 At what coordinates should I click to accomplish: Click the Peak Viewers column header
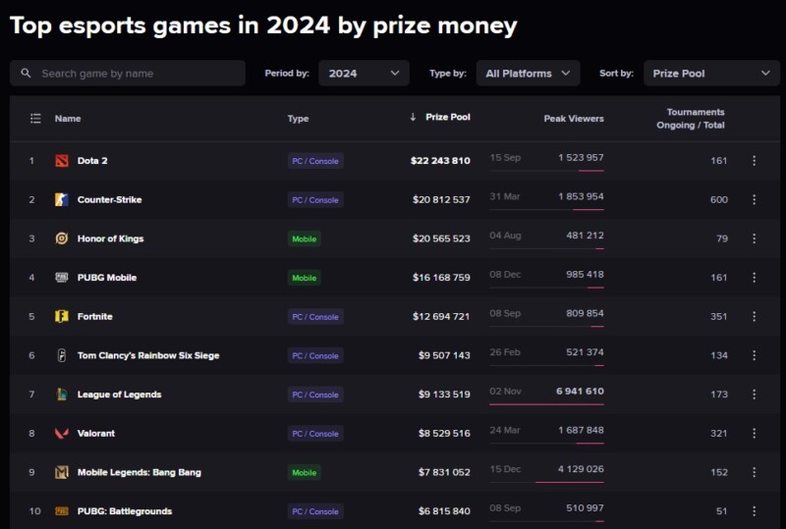pos(574,119)
